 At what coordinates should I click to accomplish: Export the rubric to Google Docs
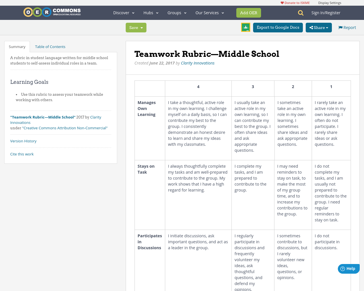[x=278, y=27]
